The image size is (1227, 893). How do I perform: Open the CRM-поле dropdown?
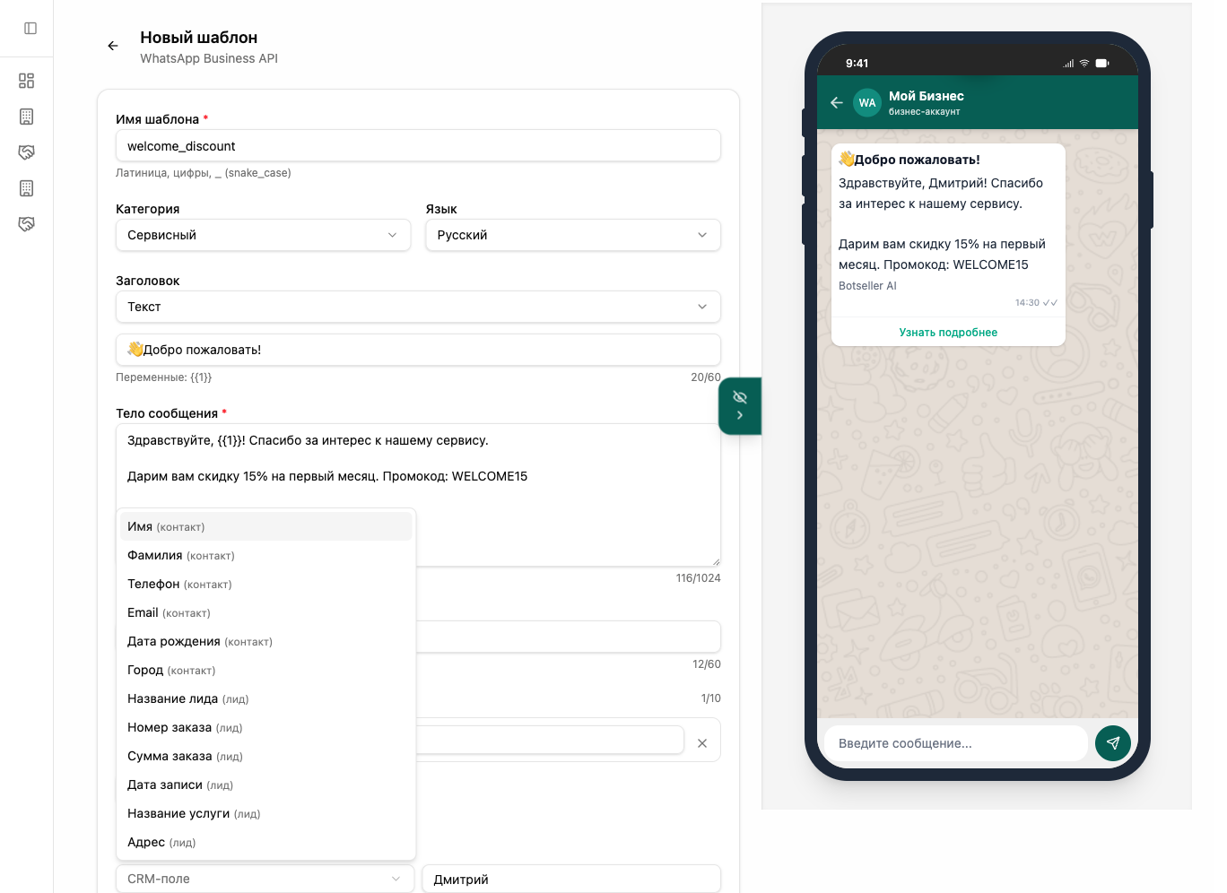point(265,879)
